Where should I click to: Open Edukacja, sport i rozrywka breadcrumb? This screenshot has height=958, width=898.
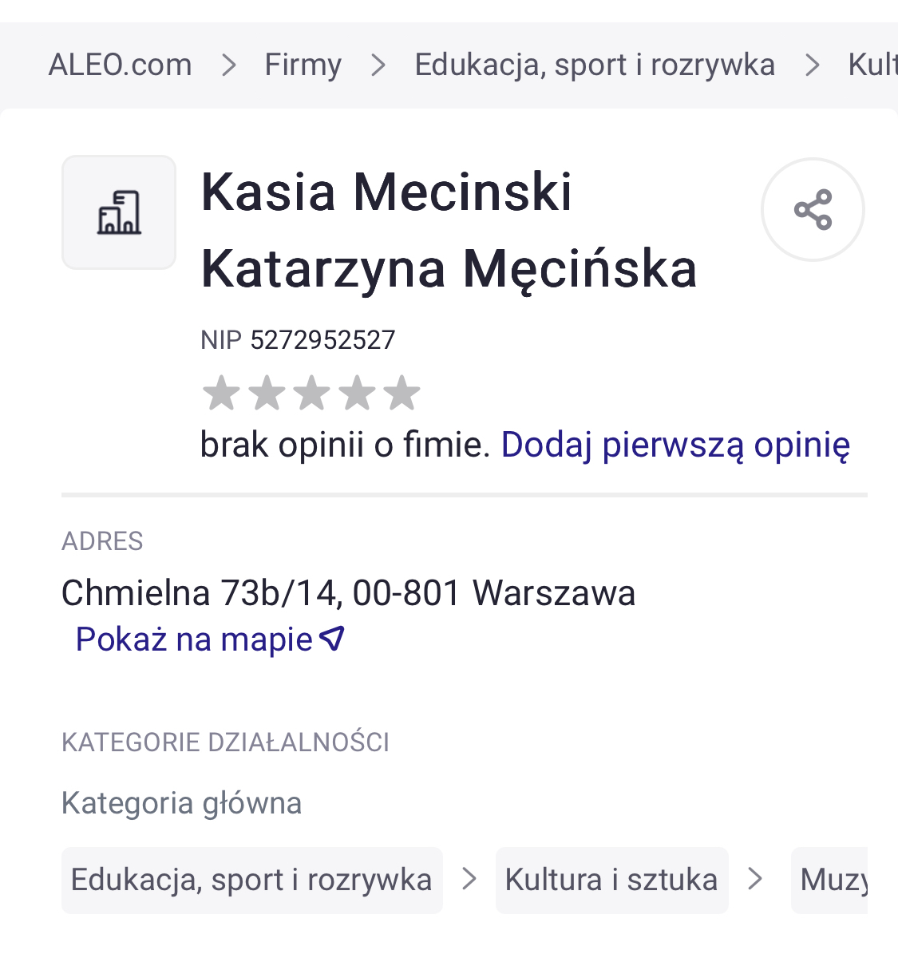(594, 65)
